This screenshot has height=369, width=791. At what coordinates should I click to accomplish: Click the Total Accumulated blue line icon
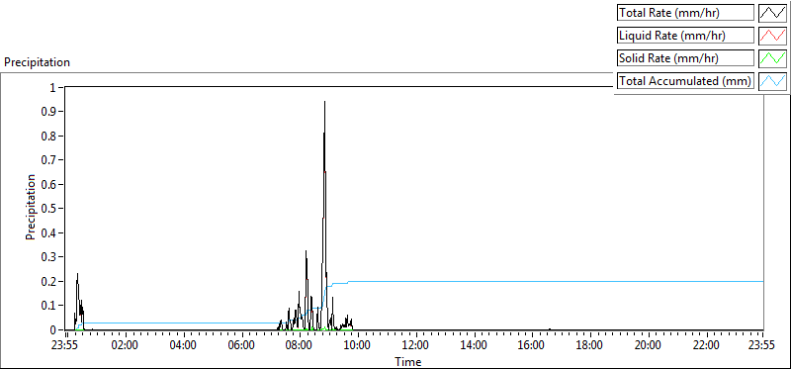pos(772,81)
